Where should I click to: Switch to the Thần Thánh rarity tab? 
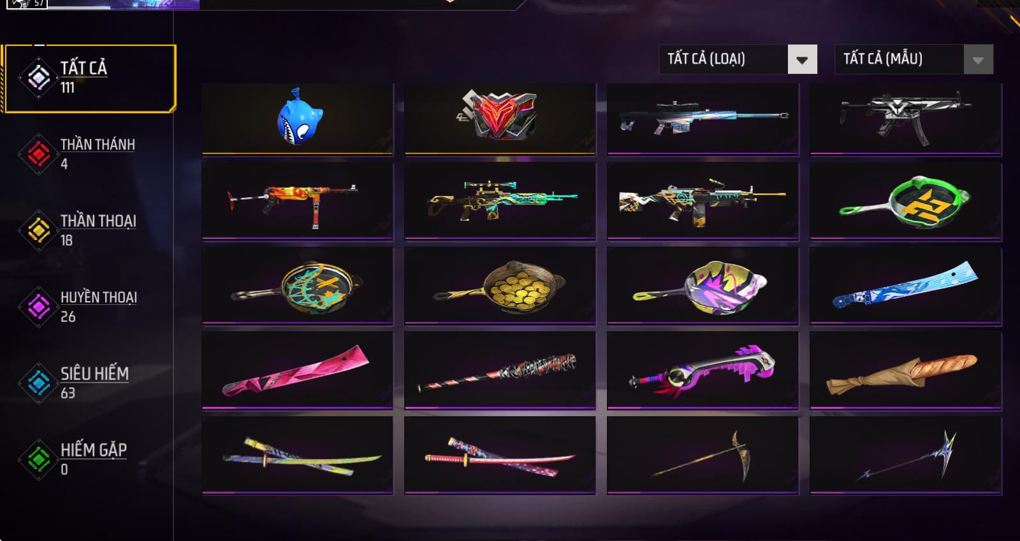coord(89,153)
